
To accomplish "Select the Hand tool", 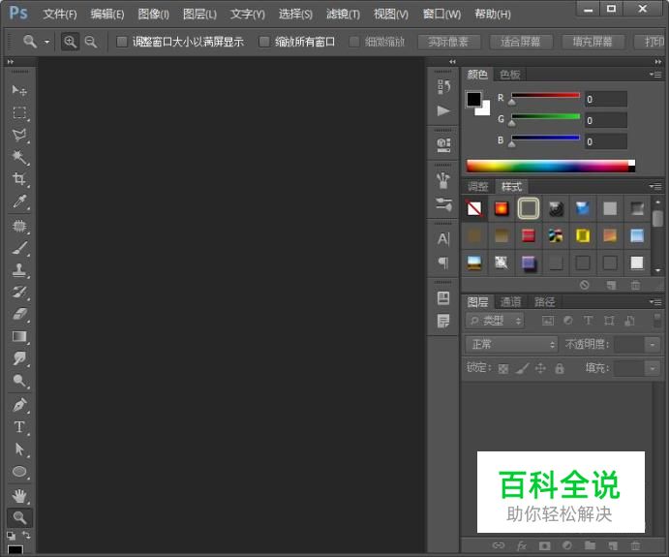I will [19, 495].
